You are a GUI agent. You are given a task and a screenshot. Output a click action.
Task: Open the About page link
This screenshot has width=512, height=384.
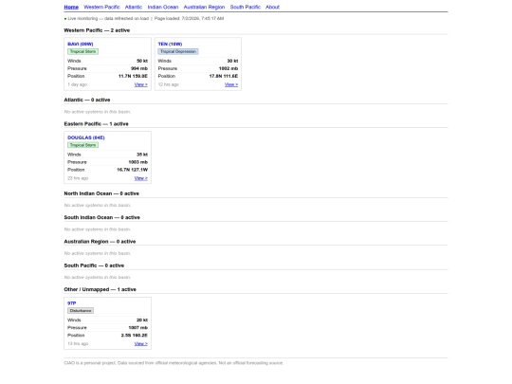(272, 7)
